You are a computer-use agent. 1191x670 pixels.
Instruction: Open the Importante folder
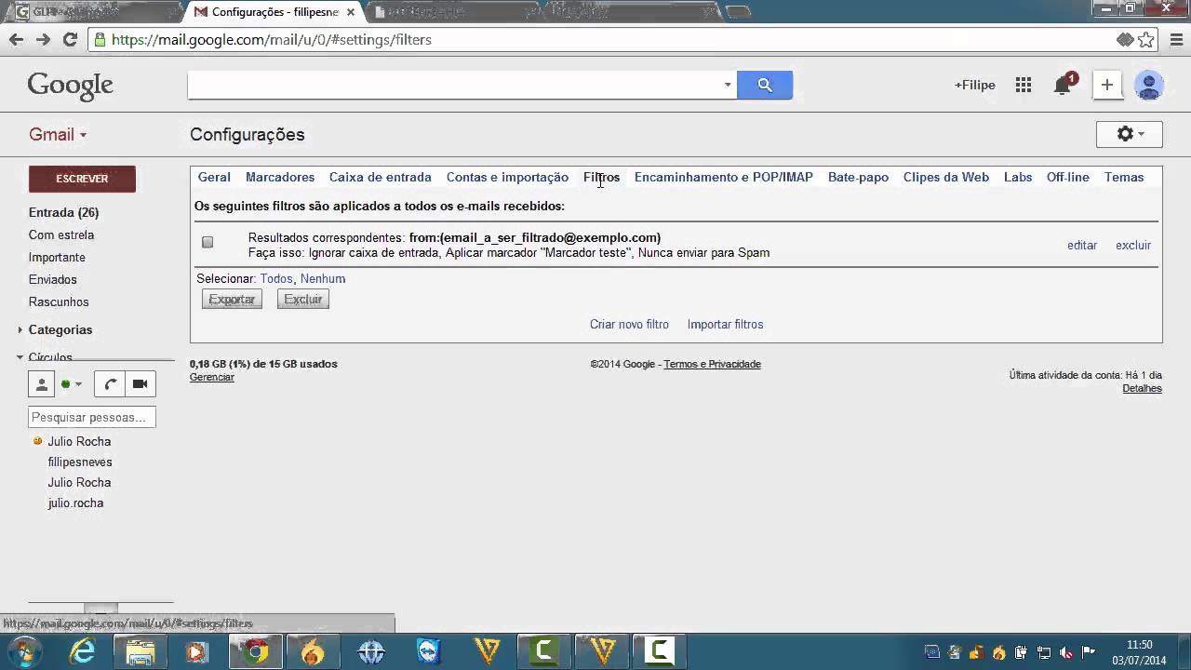tap(57, 257)
